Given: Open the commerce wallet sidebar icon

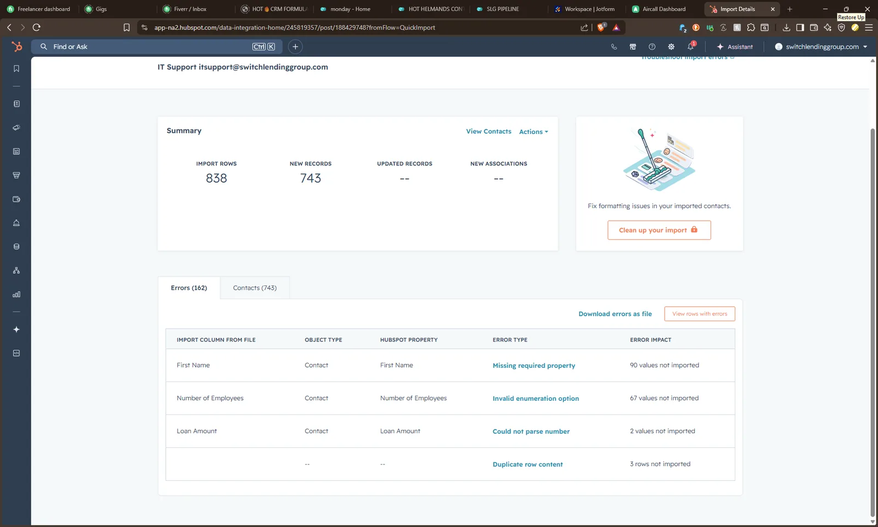Looking at the screenshot, I should point(16,199).
